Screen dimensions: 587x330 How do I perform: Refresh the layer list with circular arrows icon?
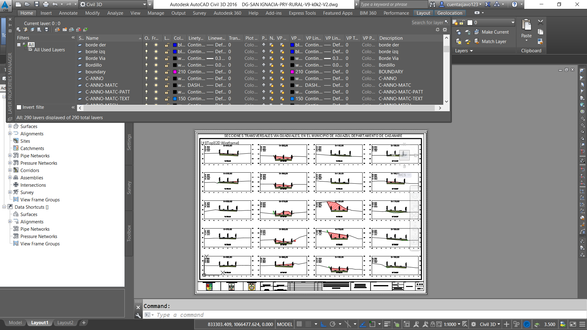(437, 30)
